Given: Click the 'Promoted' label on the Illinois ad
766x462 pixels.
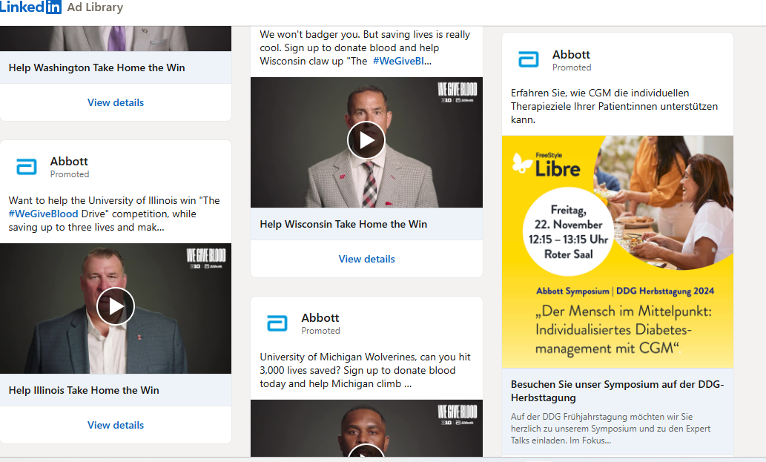Looking at the screenshot, I should click(70, 174).
